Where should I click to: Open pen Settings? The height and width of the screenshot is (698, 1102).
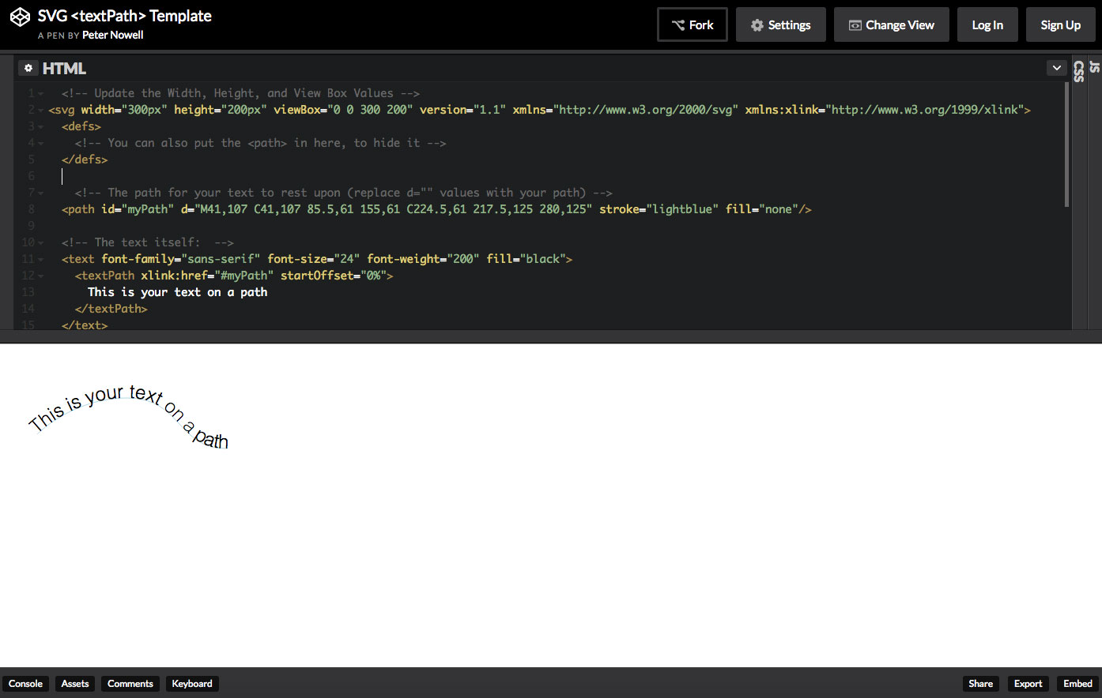point(780,25)
